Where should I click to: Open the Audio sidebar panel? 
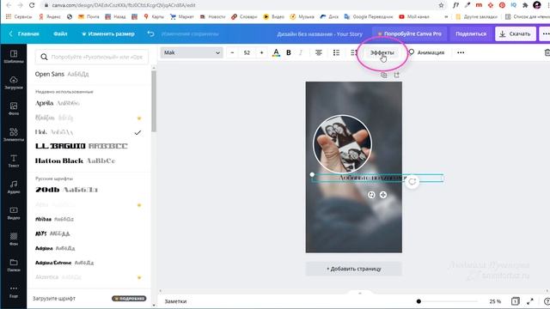pyautogui.click(x=14, y=187)
